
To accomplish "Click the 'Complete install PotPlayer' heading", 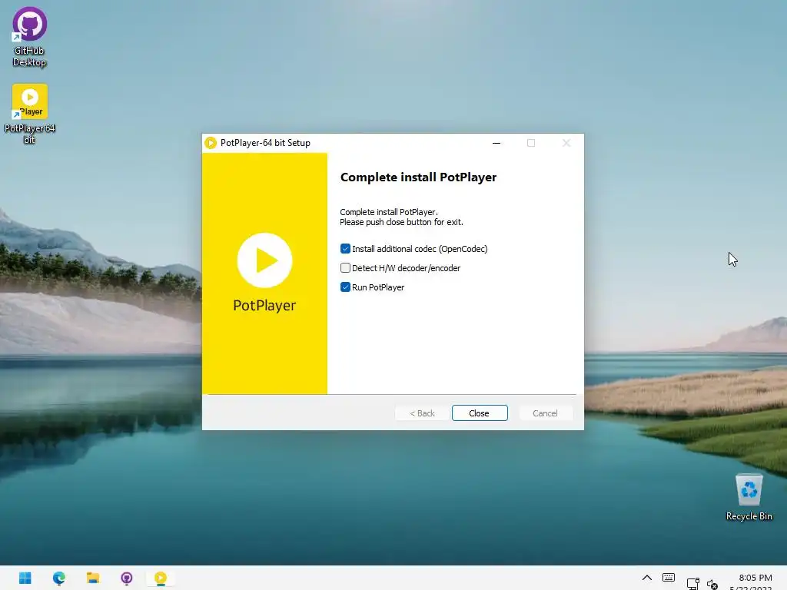I will pos(418,177).
